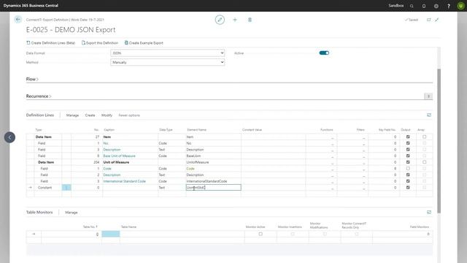Click Create Example Export

[x=144, y=43]
